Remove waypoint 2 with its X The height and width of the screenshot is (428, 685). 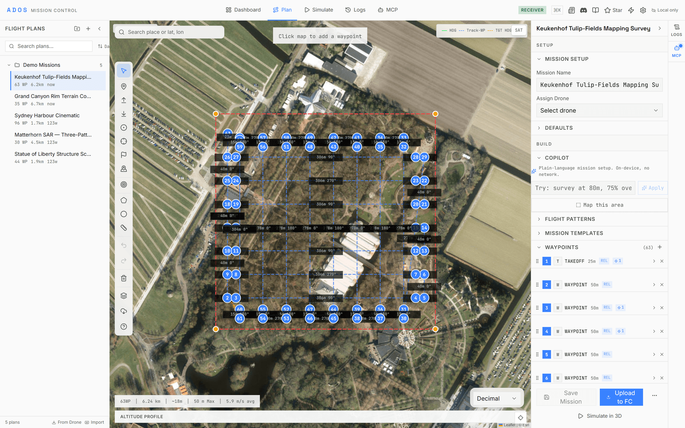662,285
